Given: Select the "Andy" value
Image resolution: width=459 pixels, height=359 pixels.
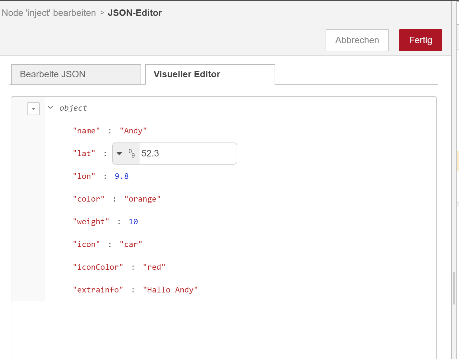Looking at the screenshot, I should pyautogui.click(x=133, y=131).
